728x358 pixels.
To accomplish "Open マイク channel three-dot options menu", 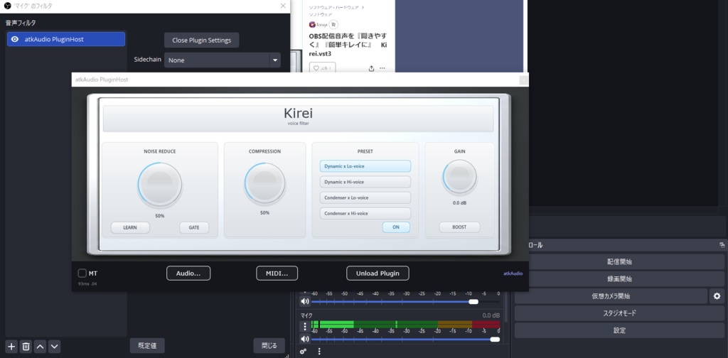I will tap(304, 325).
